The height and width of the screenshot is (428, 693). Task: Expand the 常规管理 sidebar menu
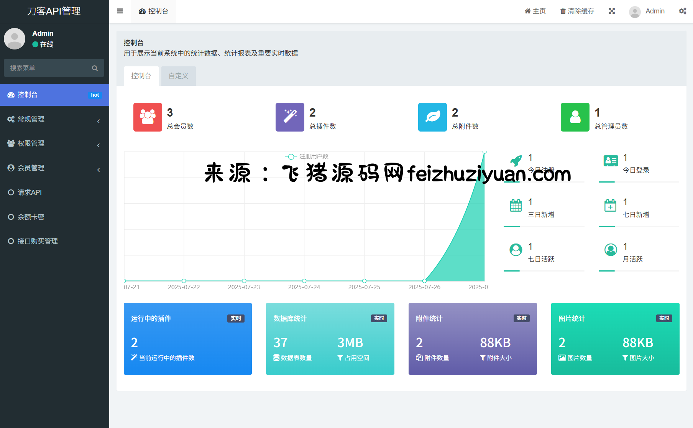[x=54, y=119]
